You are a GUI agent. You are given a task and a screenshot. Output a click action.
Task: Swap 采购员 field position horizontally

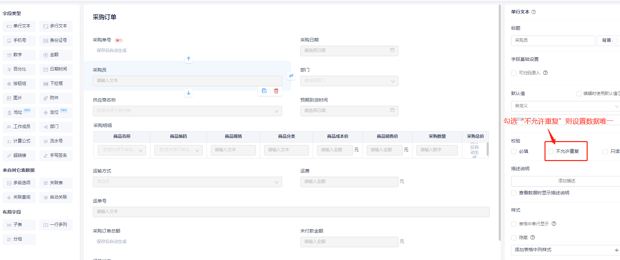coord(291,76)
